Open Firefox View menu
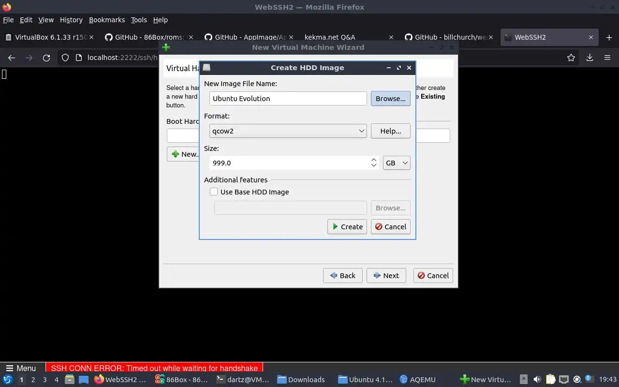Image resolution: width=619 pixels, height=387 pixels. pos(46,20)
